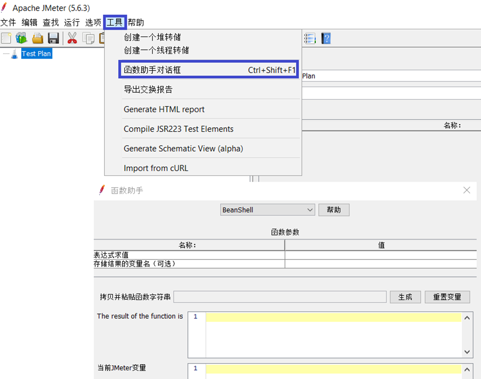Click the value cell for 表达式求值

point(381,255)
